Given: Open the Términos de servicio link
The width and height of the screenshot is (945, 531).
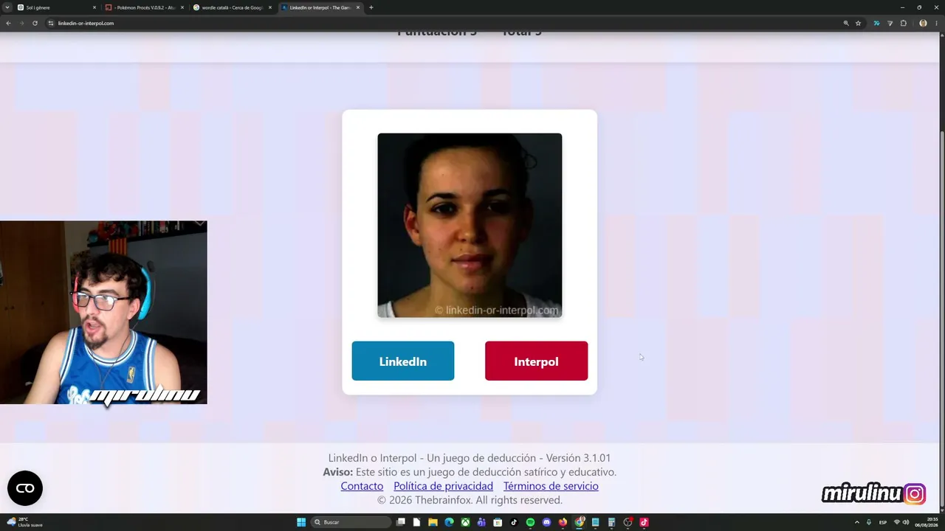Looking at the screenshot, I should click(551, 486).
